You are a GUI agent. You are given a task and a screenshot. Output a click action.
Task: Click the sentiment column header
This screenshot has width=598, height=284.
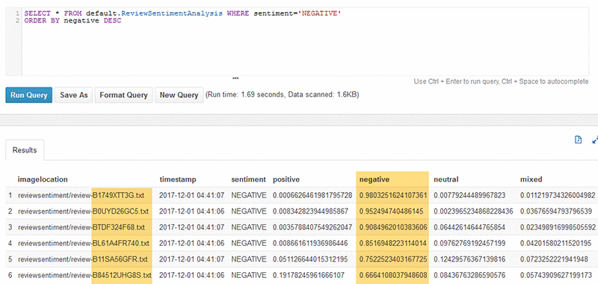(x=248, y=179)
